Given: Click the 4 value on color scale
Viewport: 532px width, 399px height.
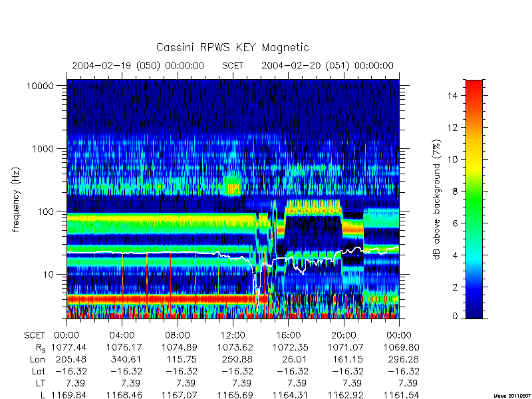Looking at the screenshot, I should tap(455, 255).
